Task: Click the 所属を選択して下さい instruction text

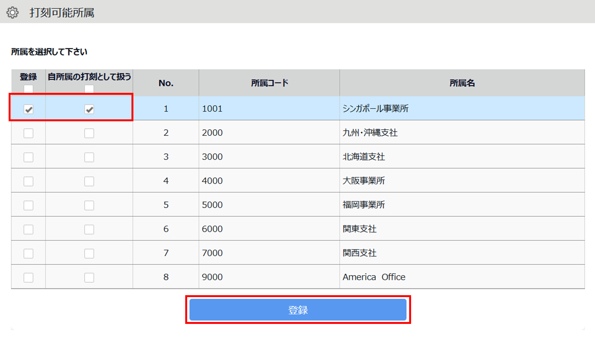Action: point(49,52)
